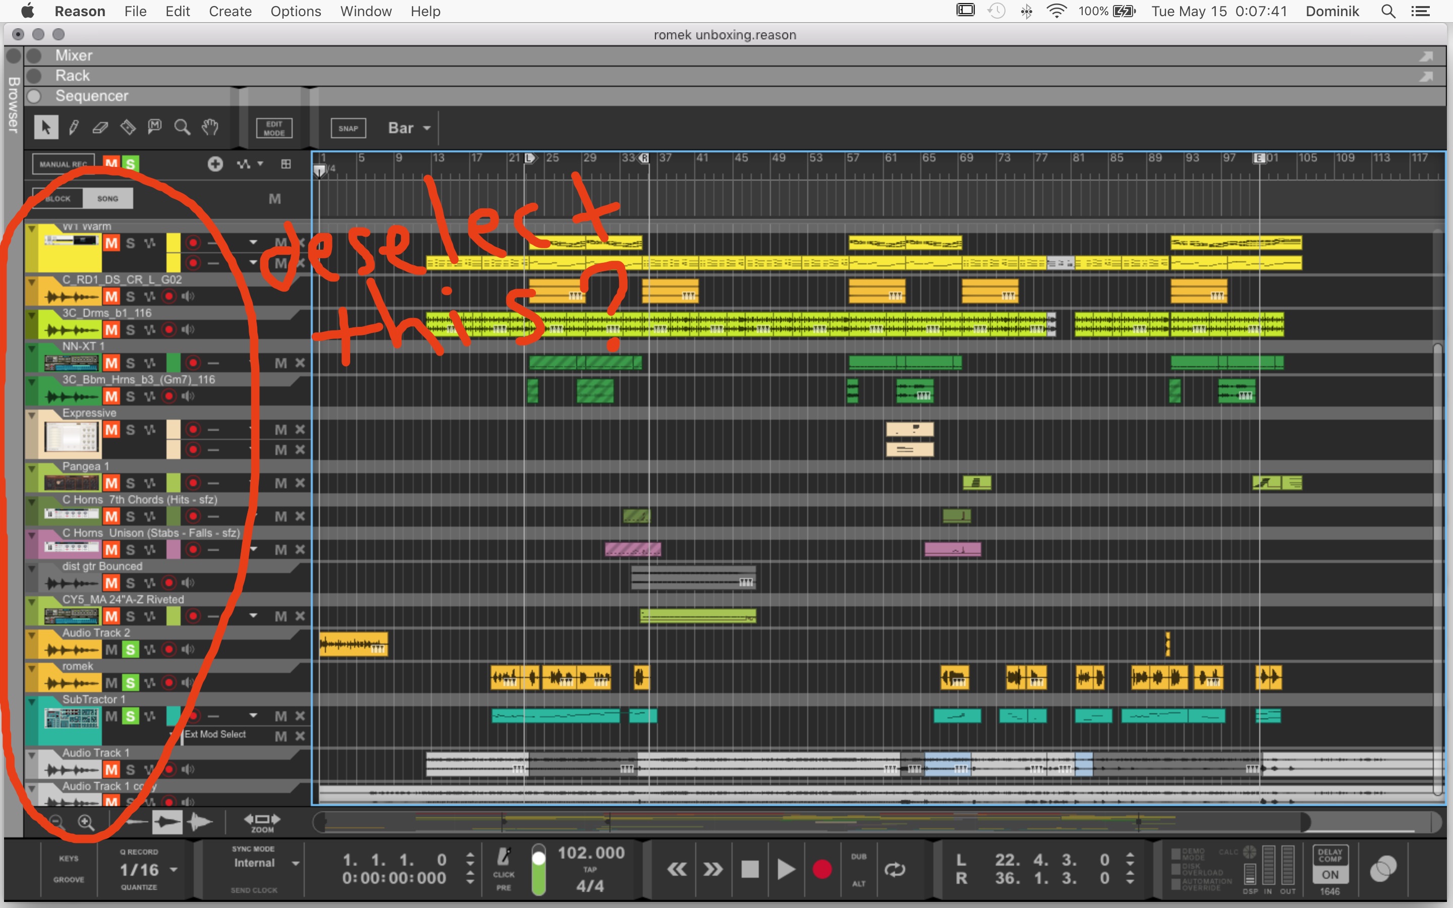Open the automation lane dropdown arrow
Image resolution: width=1453 pixels, height=908 pixels.
tap(260, 163)
